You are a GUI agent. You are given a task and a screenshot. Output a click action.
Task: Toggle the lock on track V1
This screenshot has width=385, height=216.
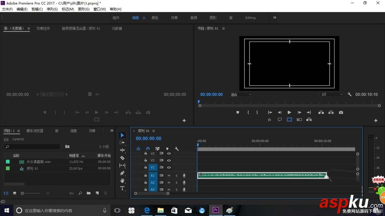tap(146, 167)
